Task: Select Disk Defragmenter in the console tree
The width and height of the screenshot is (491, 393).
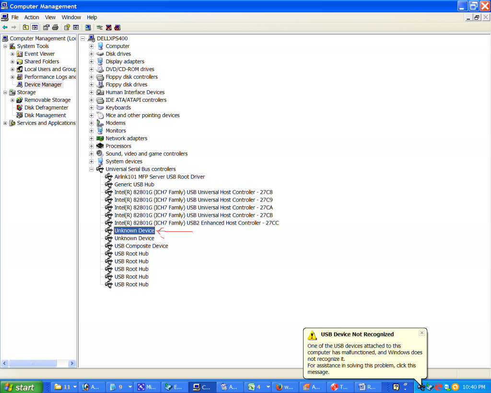Action: pos(46,107)
